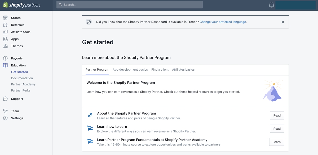Image resolution: width=318 pixels, height=155 pixels.
Task: Open the Affiliates basics tab
Action: coord(183,70)
